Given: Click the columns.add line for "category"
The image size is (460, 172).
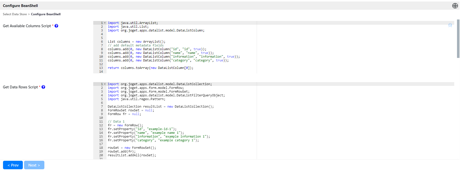Looking at the screenshot, I should [x=168, y=60].
